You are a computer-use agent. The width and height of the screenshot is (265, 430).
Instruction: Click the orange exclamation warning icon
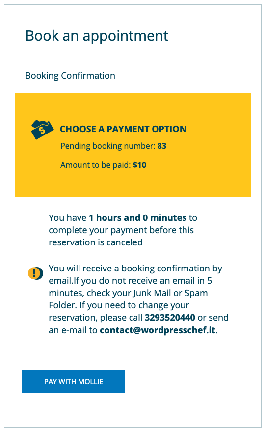click(36, 273)
